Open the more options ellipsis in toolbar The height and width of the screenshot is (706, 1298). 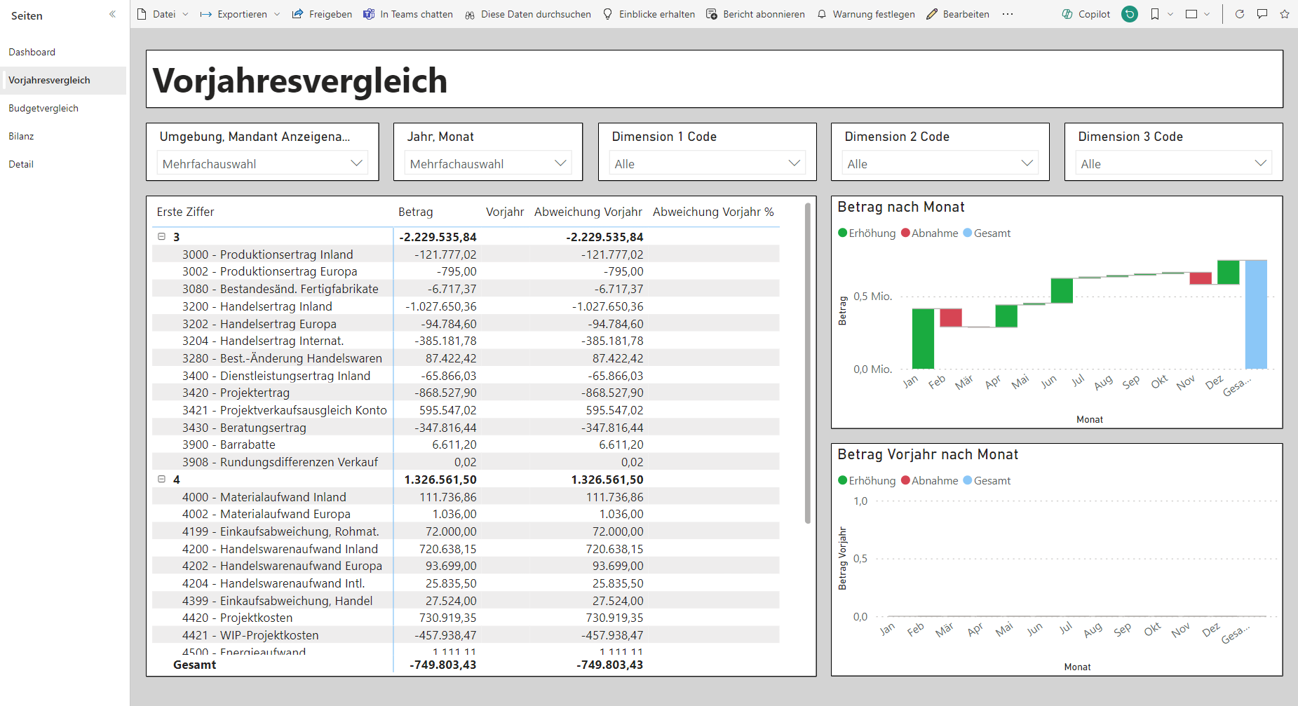[x=1008, y=14]
